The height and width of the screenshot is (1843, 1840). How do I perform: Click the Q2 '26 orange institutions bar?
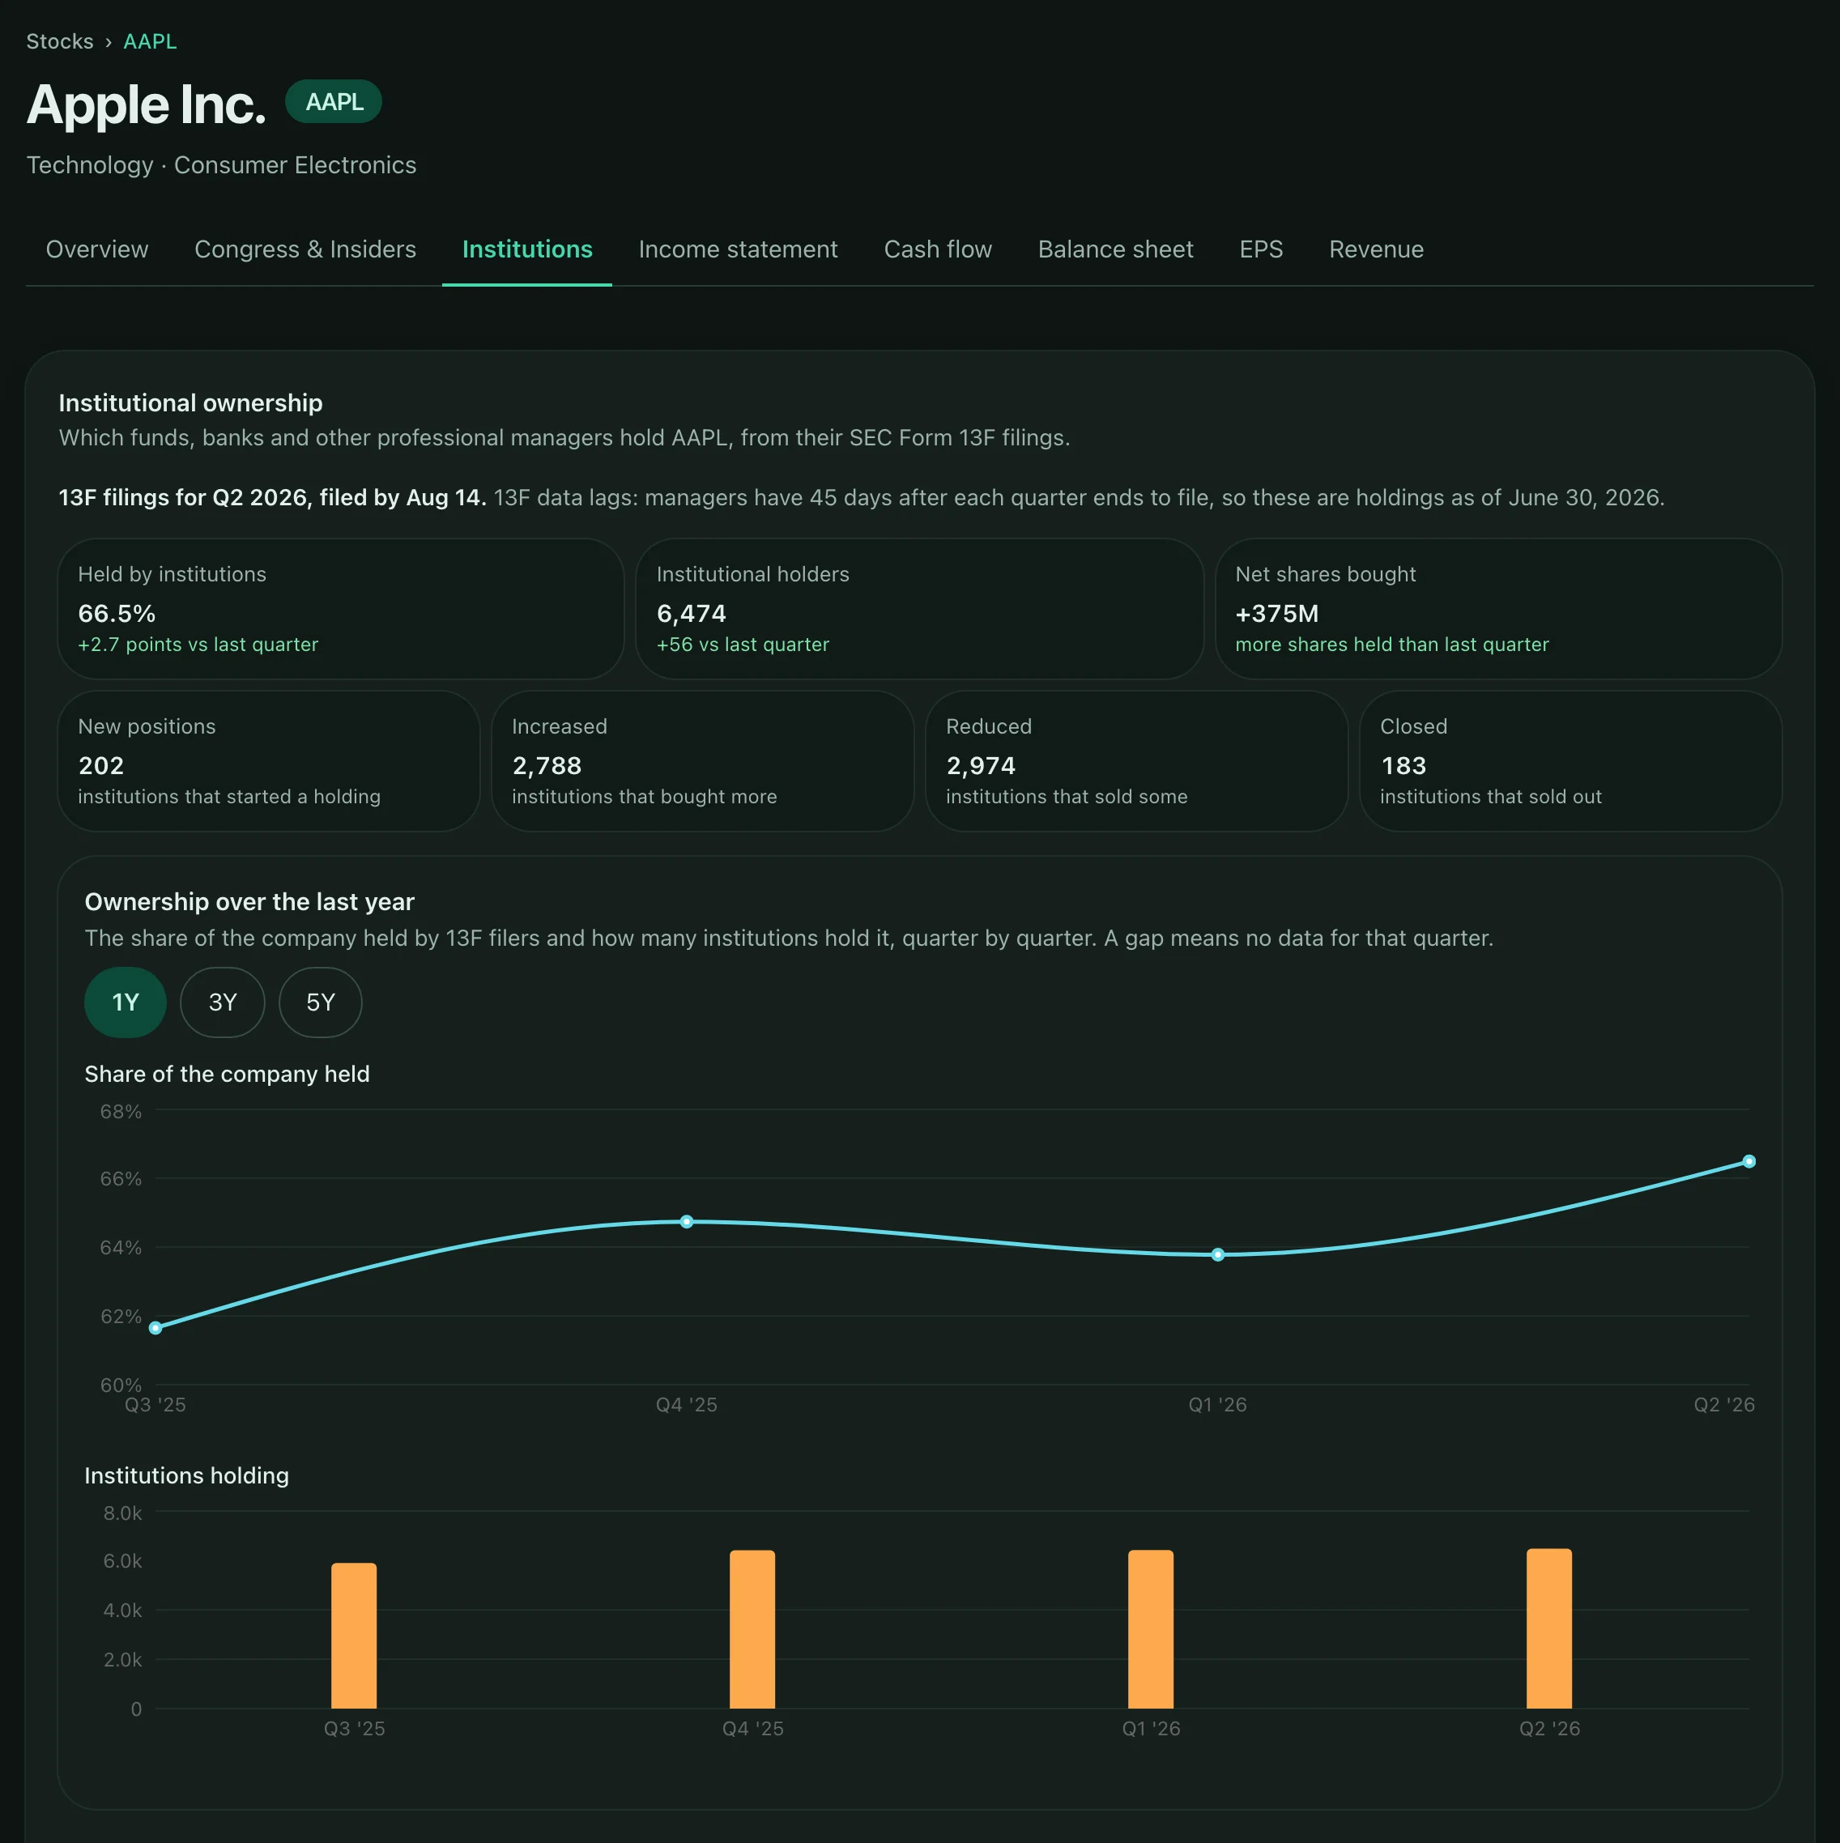(x=1549, y=1628)
